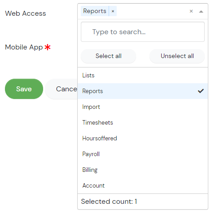Click the Selected count footer text
Screen dimensions: 211x211
tap(109, 202)
